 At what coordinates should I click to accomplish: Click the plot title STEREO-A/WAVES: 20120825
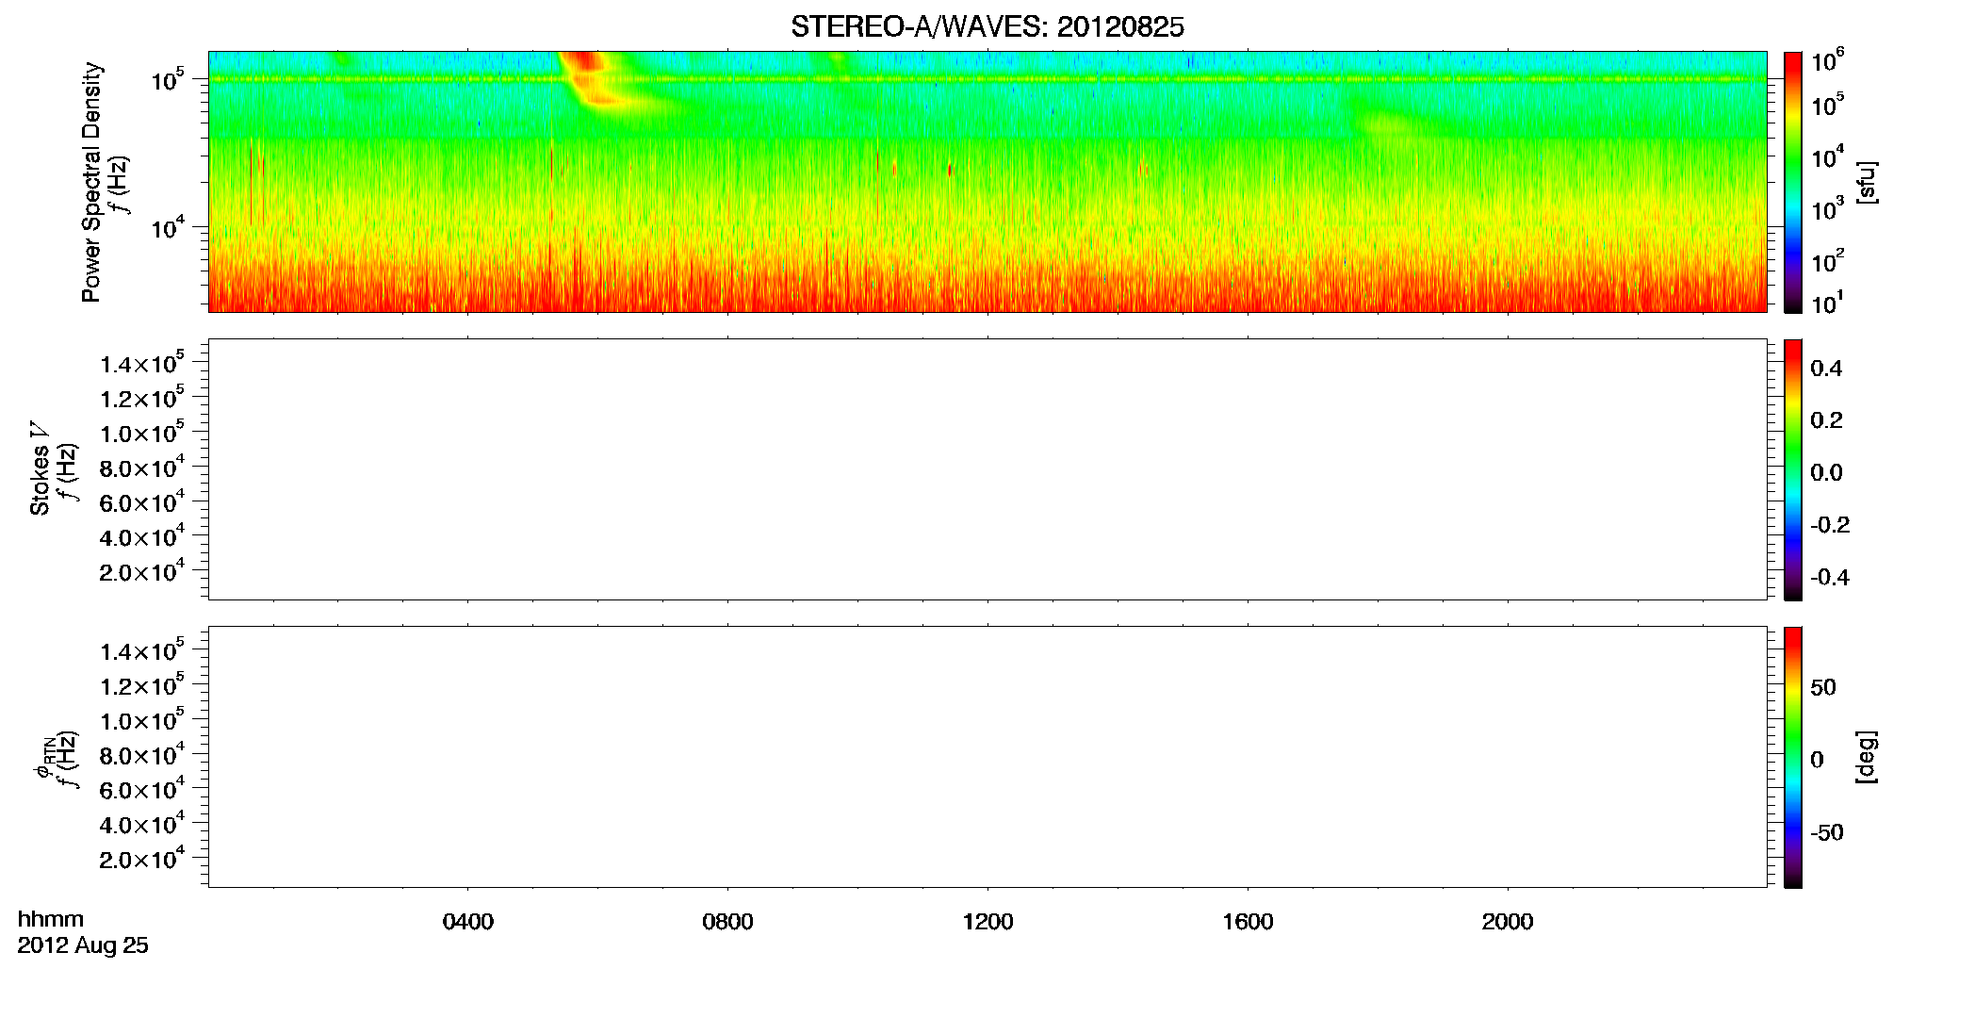987,27
